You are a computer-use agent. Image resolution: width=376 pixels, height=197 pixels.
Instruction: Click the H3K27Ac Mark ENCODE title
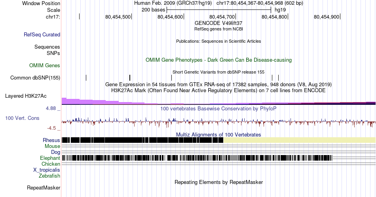(x=218, y=90)
